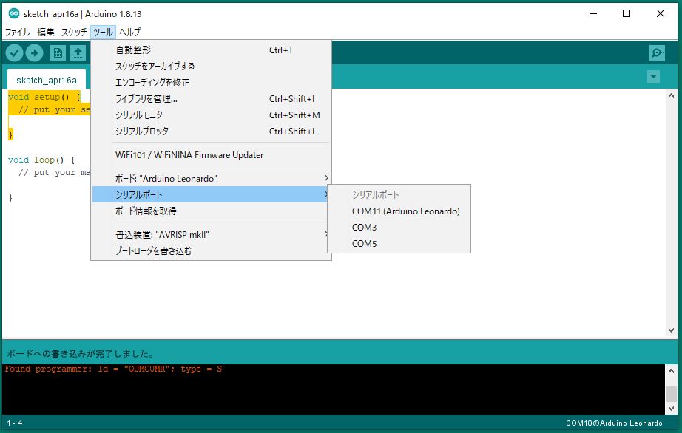Click the console scrollbar thumb
The width and height of the screenshot is (682, 433).
click(x=671, y=394)
